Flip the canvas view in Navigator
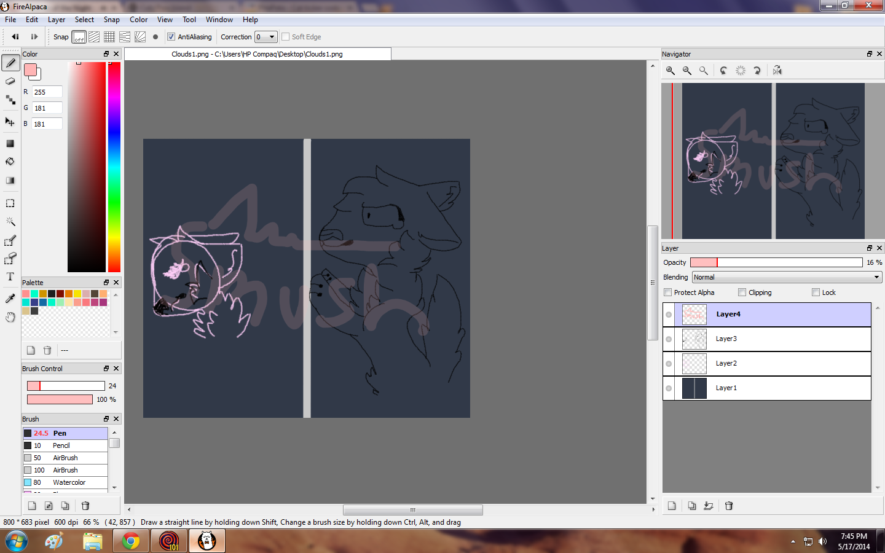 pyautogui.click(x=777, y=71)
